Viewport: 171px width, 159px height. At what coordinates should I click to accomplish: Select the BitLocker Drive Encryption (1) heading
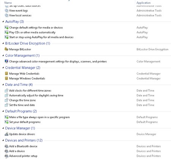[28, 43]
